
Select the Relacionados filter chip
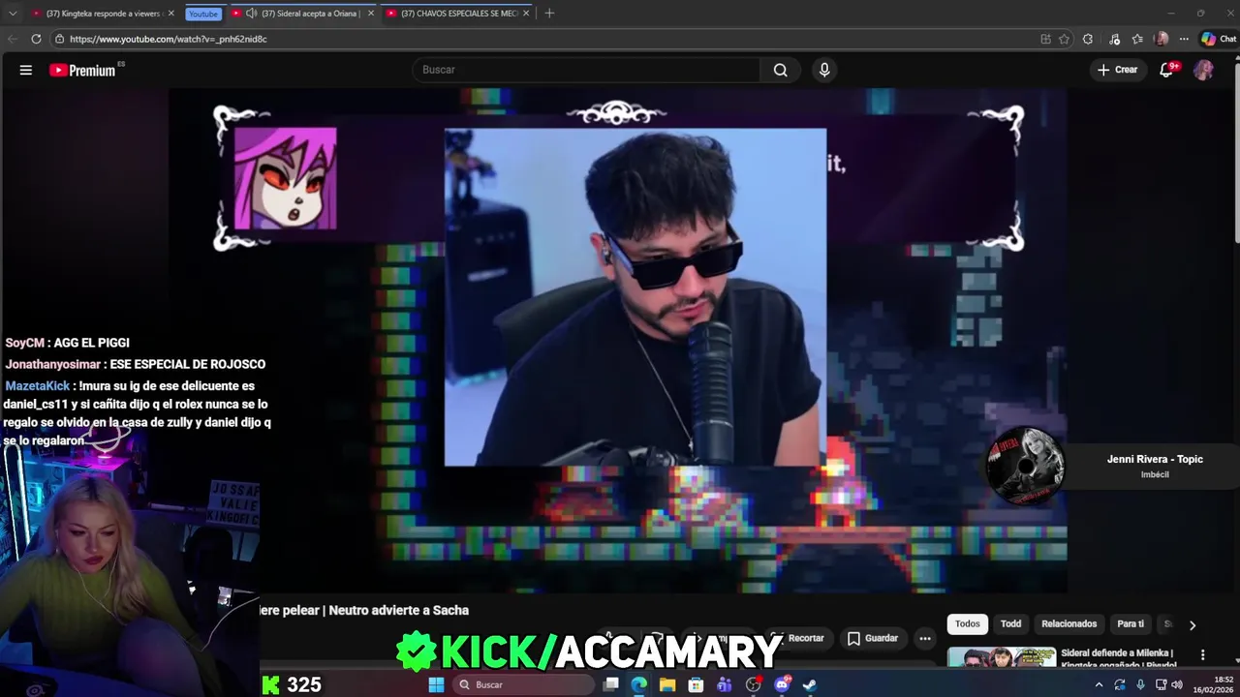coord(1069,624)
